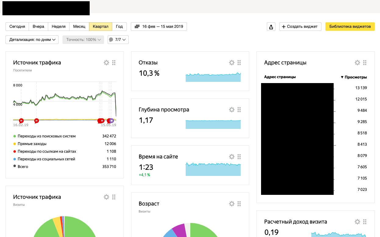Click drag handle of Адрес страницы widget
The width and height of the screenshot is (380, 237).
(x=365, y=63)
